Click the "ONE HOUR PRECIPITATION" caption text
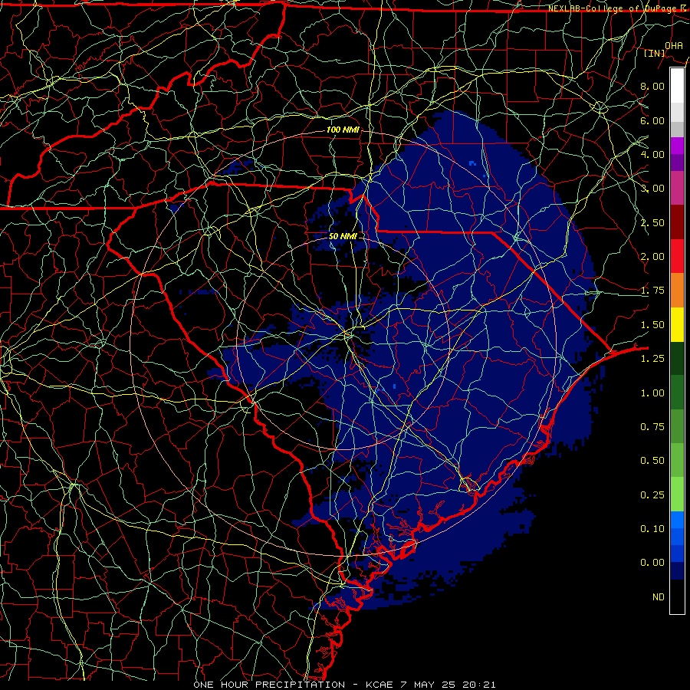690x690 pixels. 269,685
